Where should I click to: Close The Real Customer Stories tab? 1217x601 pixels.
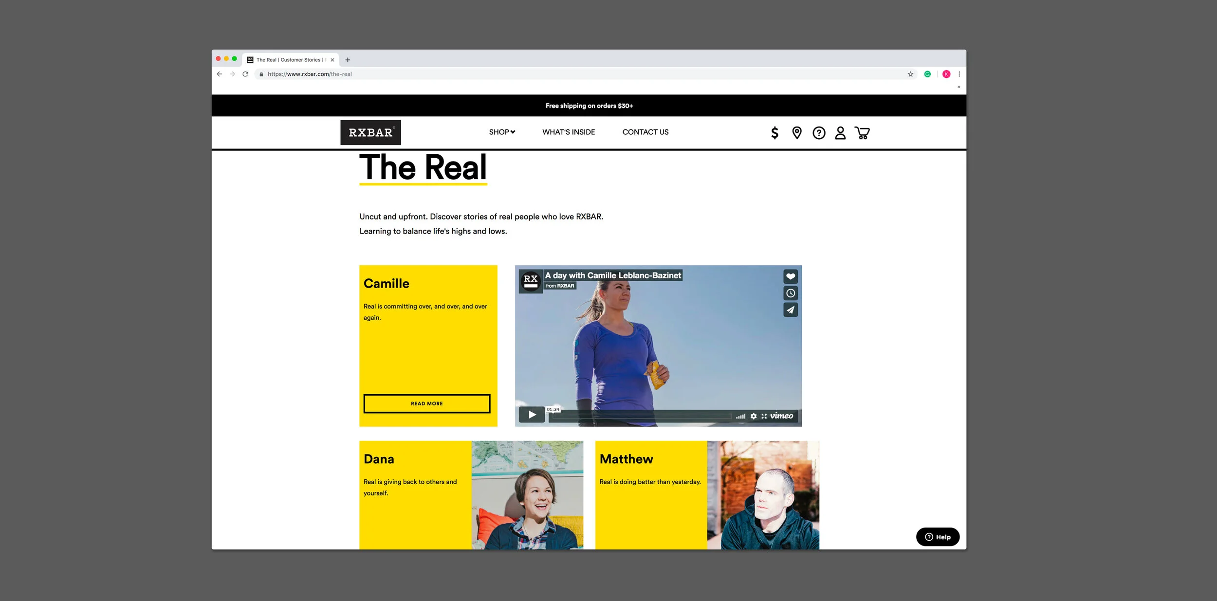pyautogui.click(x=332, y=60)
